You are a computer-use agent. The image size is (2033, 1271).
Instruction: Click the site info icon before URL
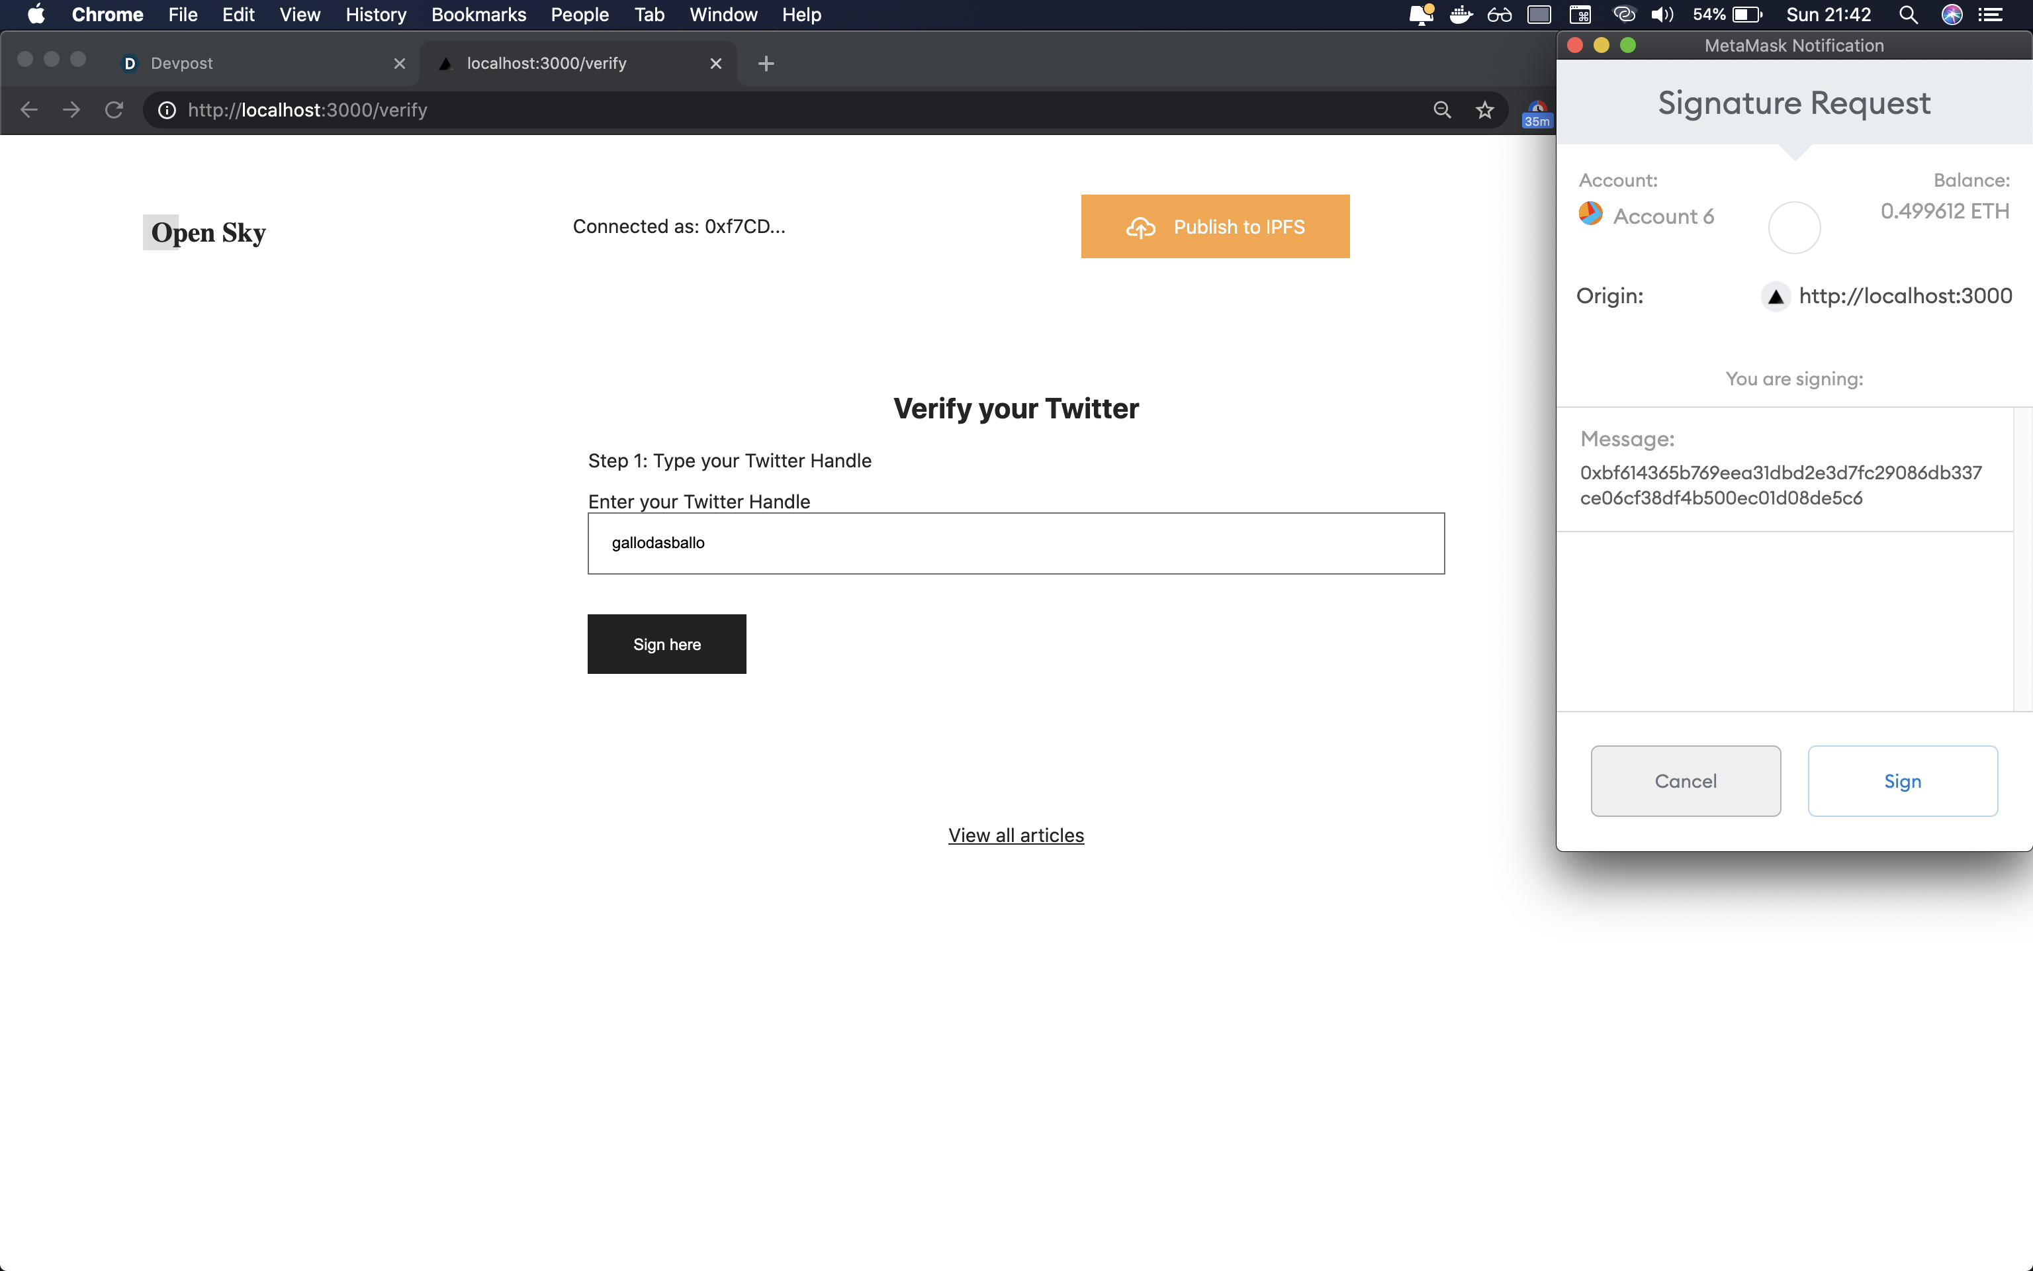coord(167,110)
